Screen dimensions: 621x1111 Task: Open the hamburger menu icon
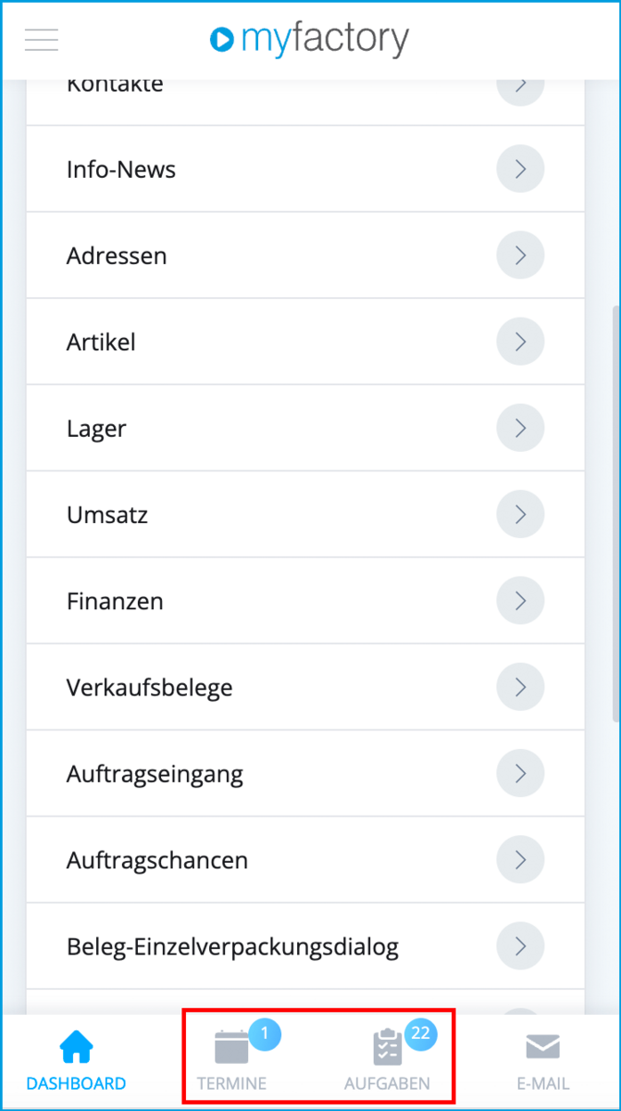click(x=42, y=40)
